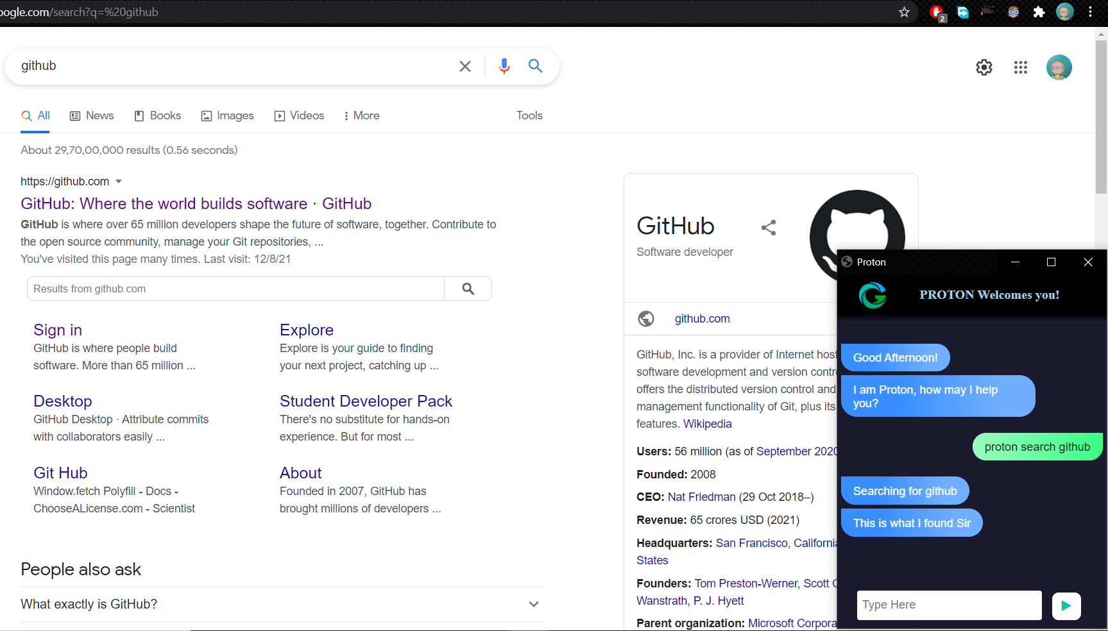
Task: Focus the Proton Type Here input
Action: (949, 605)
